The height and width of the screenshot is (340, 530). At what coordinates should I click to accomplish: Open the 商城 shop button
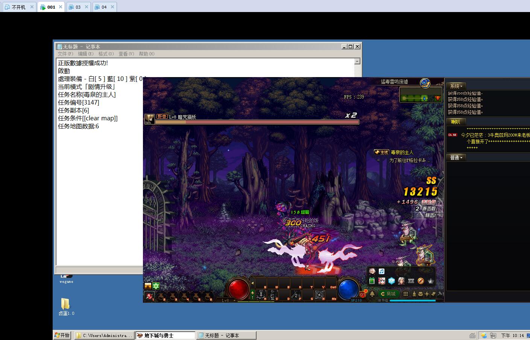pyautogui.click(x=388, y=294)
